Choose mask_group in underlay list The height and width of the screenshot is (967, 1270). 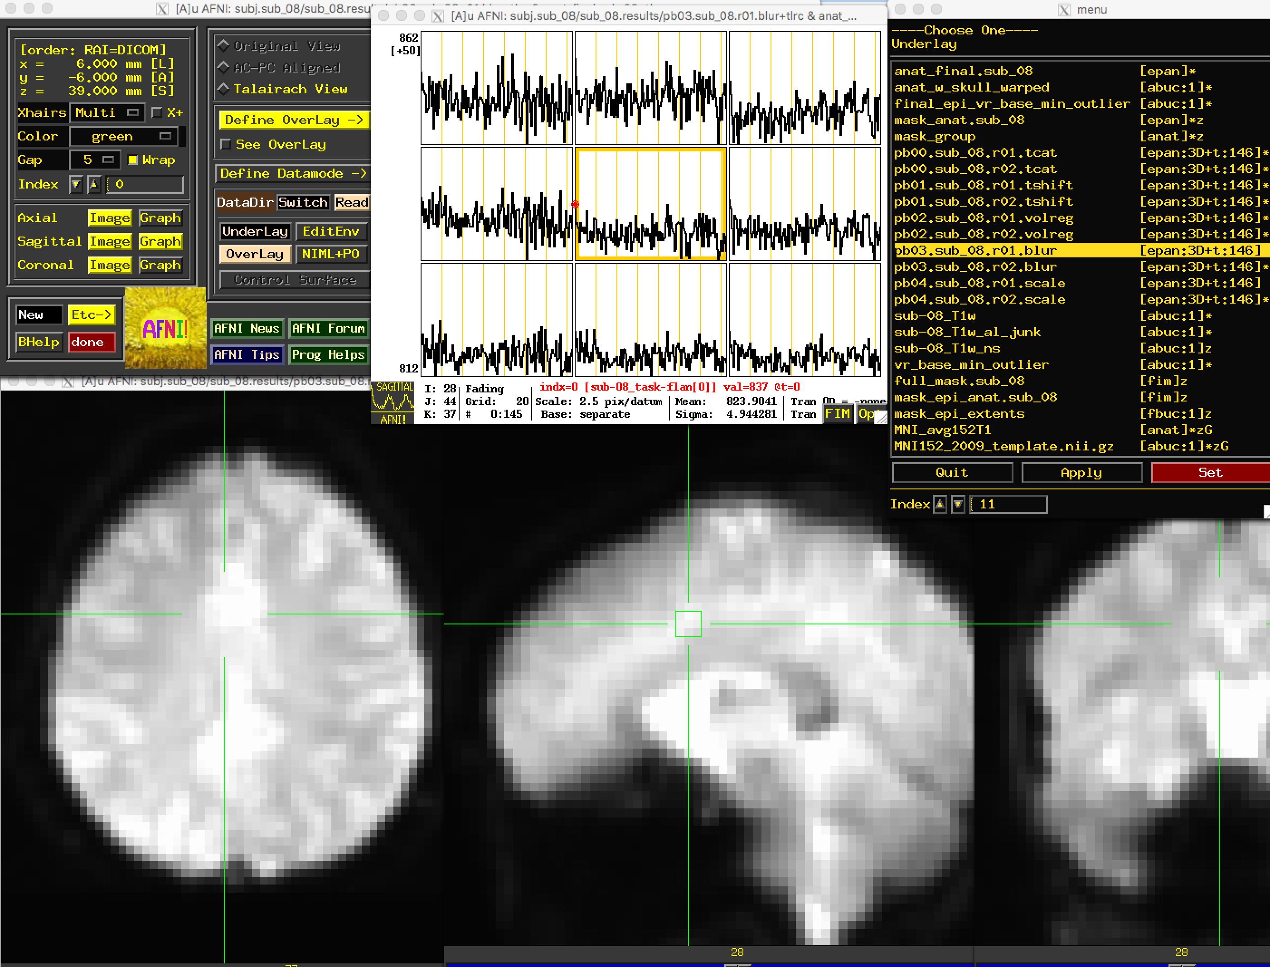[x=1081, y=136]
